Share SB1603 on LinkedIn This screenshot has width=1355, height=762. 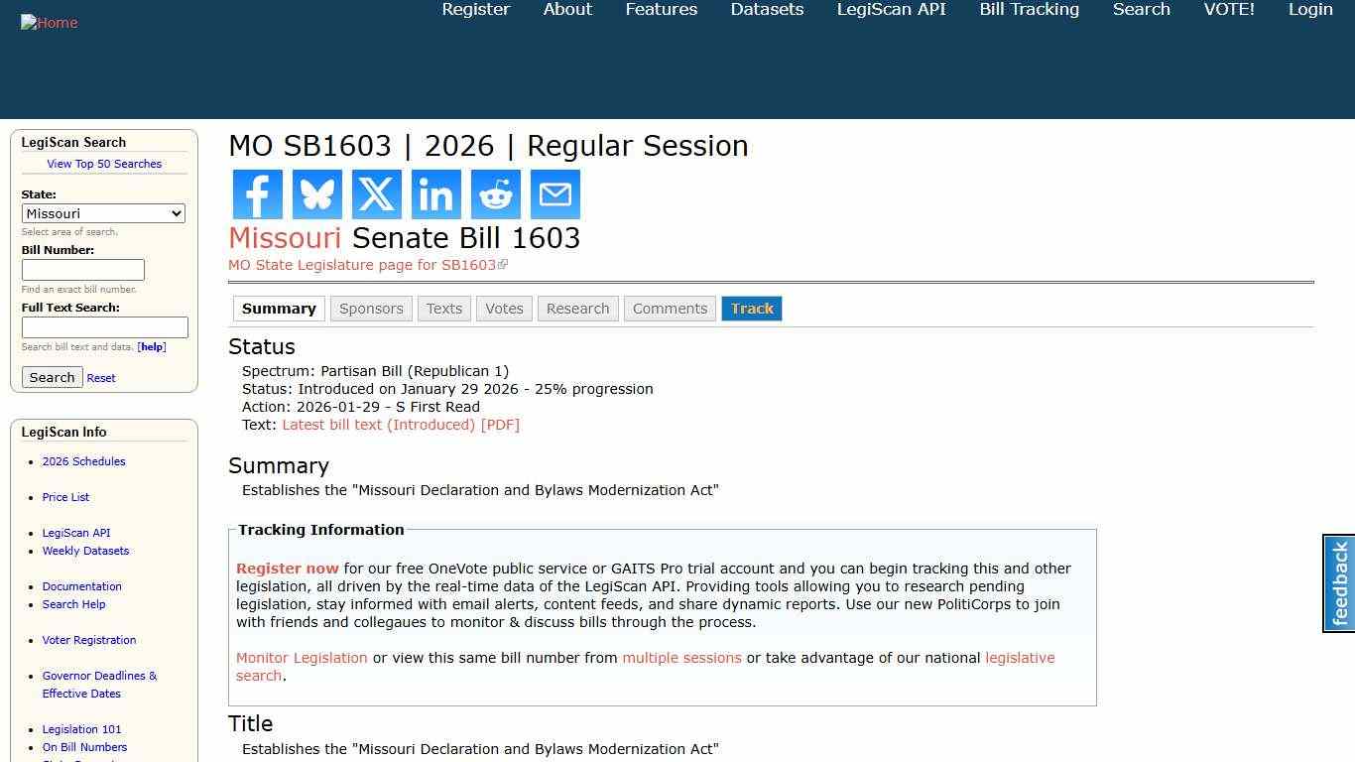[435, 194]
